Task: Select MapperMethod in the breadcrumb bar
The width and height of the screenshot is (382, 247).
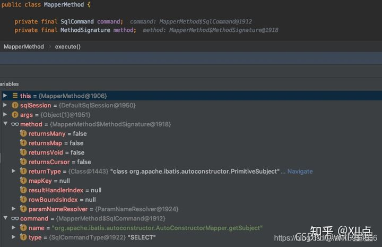Action: point(24,47)
